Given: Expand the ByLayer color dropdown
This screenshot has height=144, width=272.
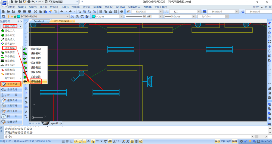Looking at the screenshot, I should 121,17.
